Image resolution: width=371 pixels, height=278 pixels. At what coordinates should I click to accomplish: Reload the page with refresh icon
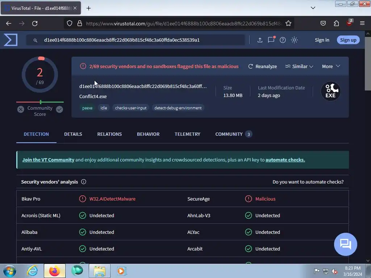point(35,24)
